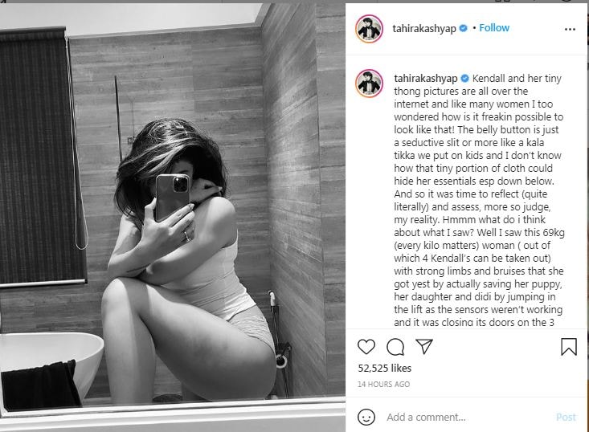
Task: Click the 14 HOURS AGO timestamp
Action: (383, 385)
